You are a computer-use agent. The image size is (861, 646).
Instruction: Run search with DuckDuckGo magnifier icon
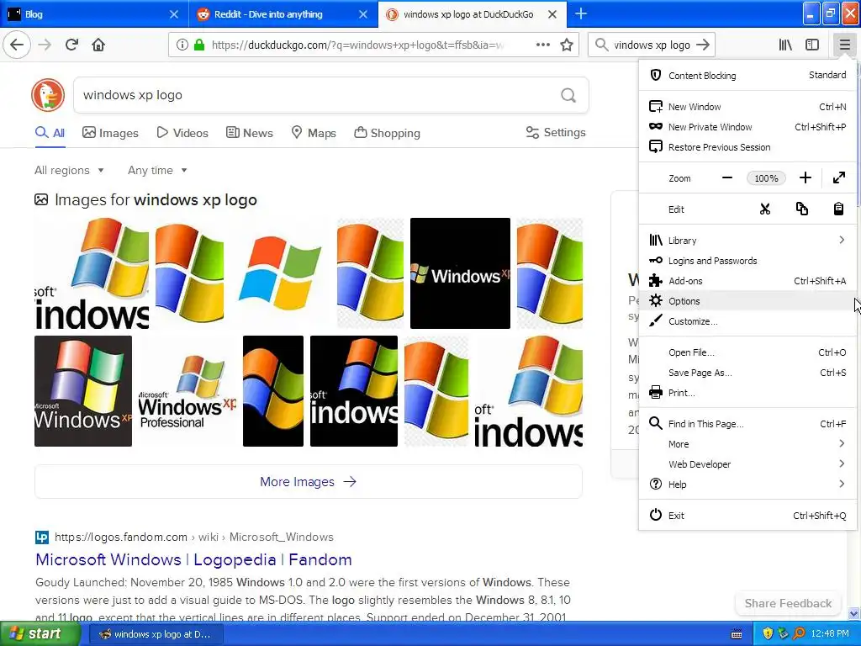pos(568,96)
